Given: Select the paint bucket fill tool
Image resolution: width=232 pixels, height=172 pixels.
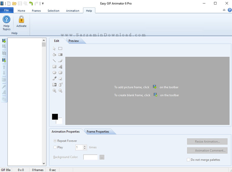Looking at the screenshot, I should [x=54, y=55].
